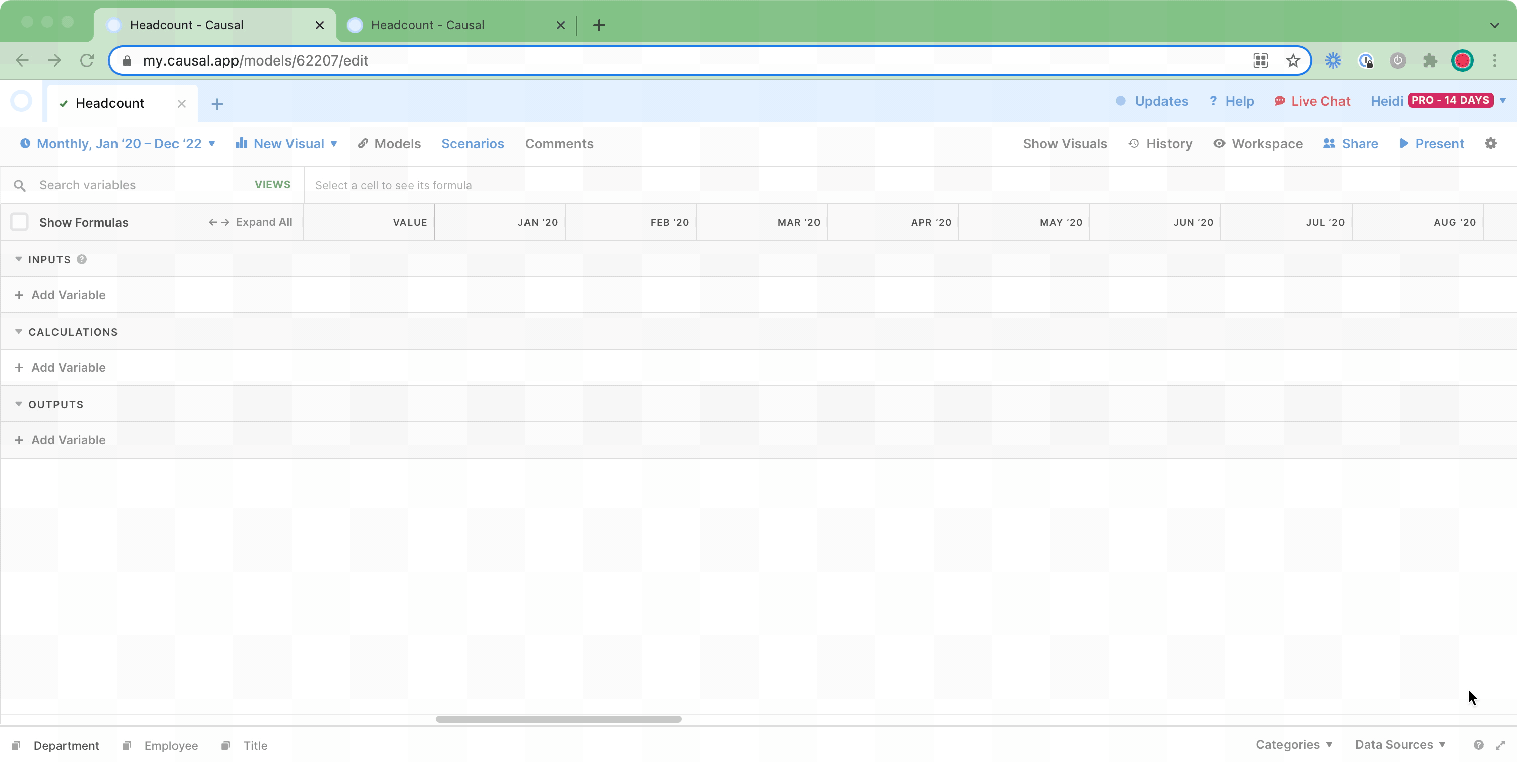Viewport: 1517px width, 762px height.
Task: Open the Monthly date range dropdown
Action: point(118,144)
